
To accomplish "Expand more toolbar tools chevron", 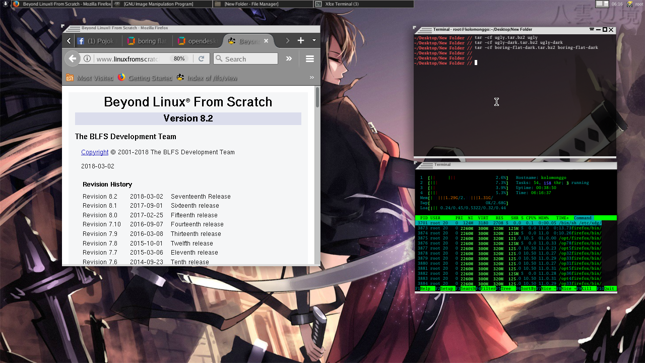I will [289, 58].
